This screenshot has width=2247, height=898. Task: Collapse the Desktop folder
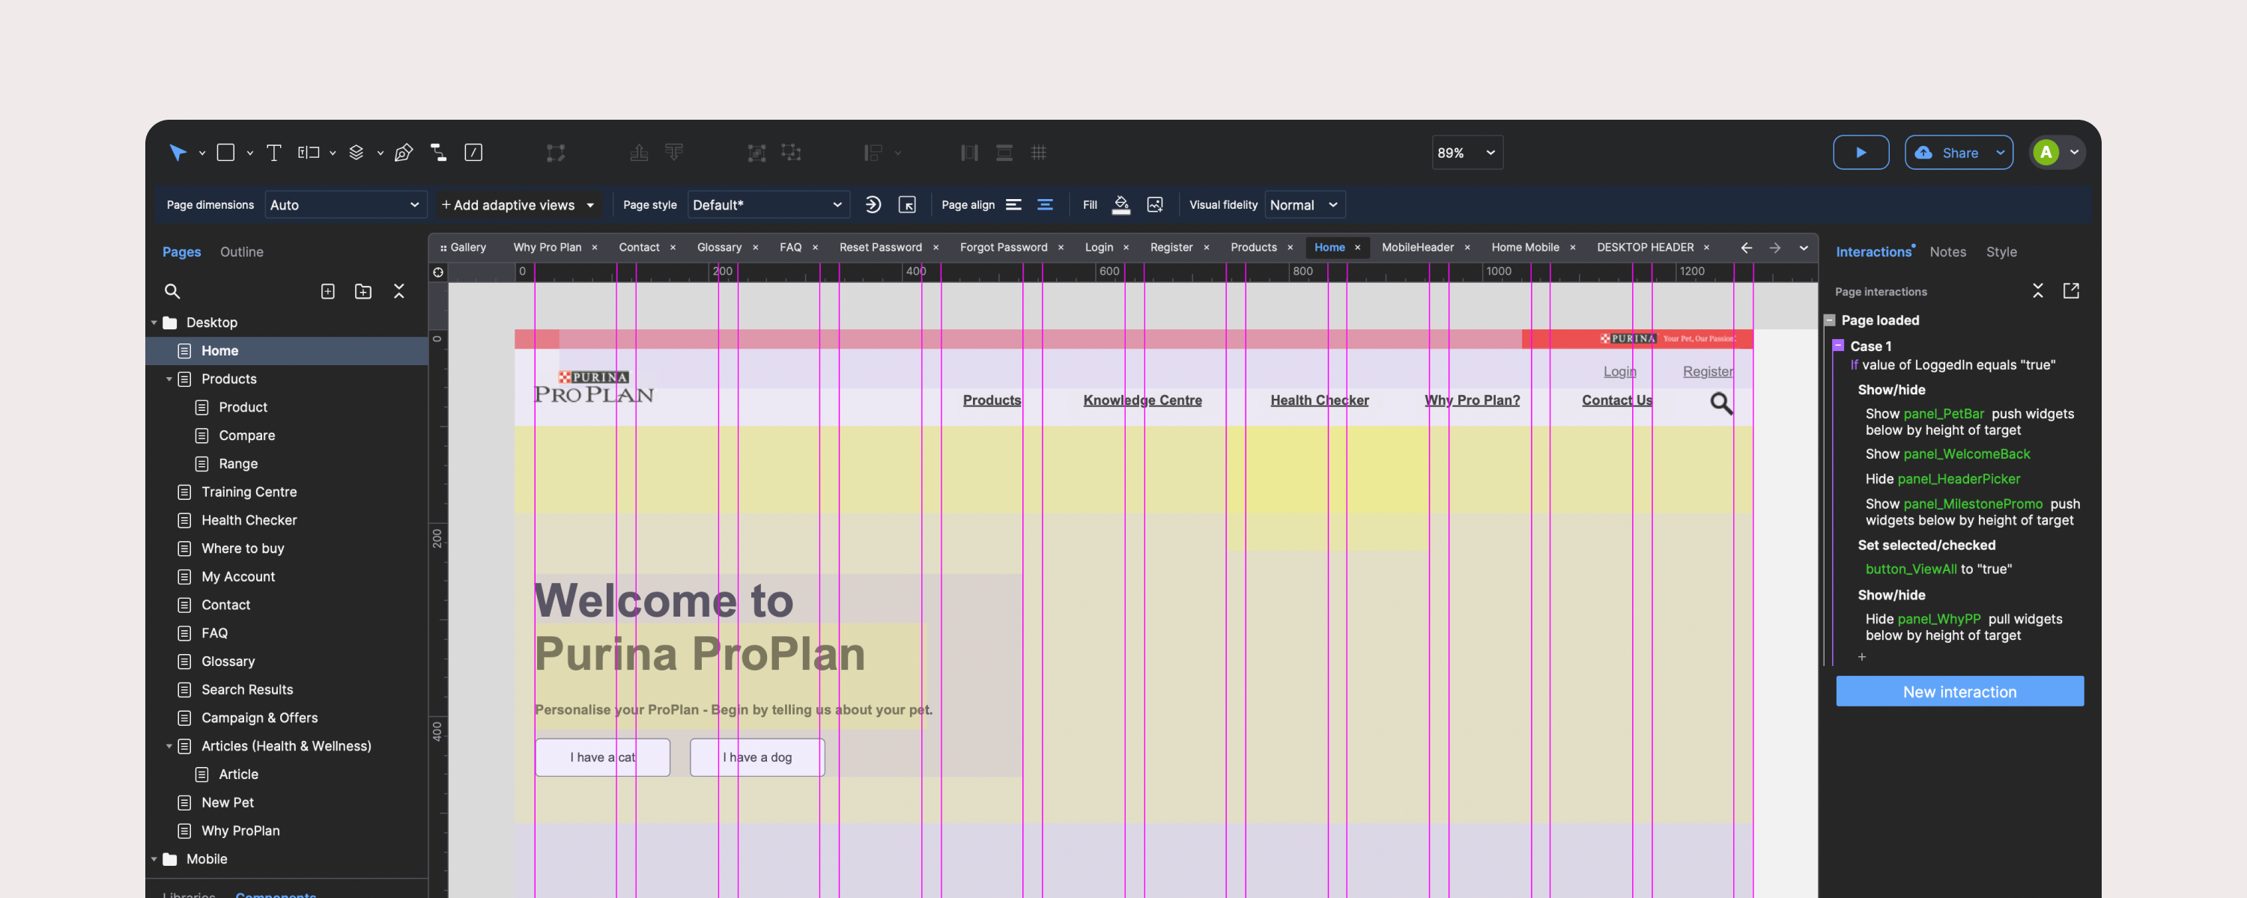pos(154,323)
